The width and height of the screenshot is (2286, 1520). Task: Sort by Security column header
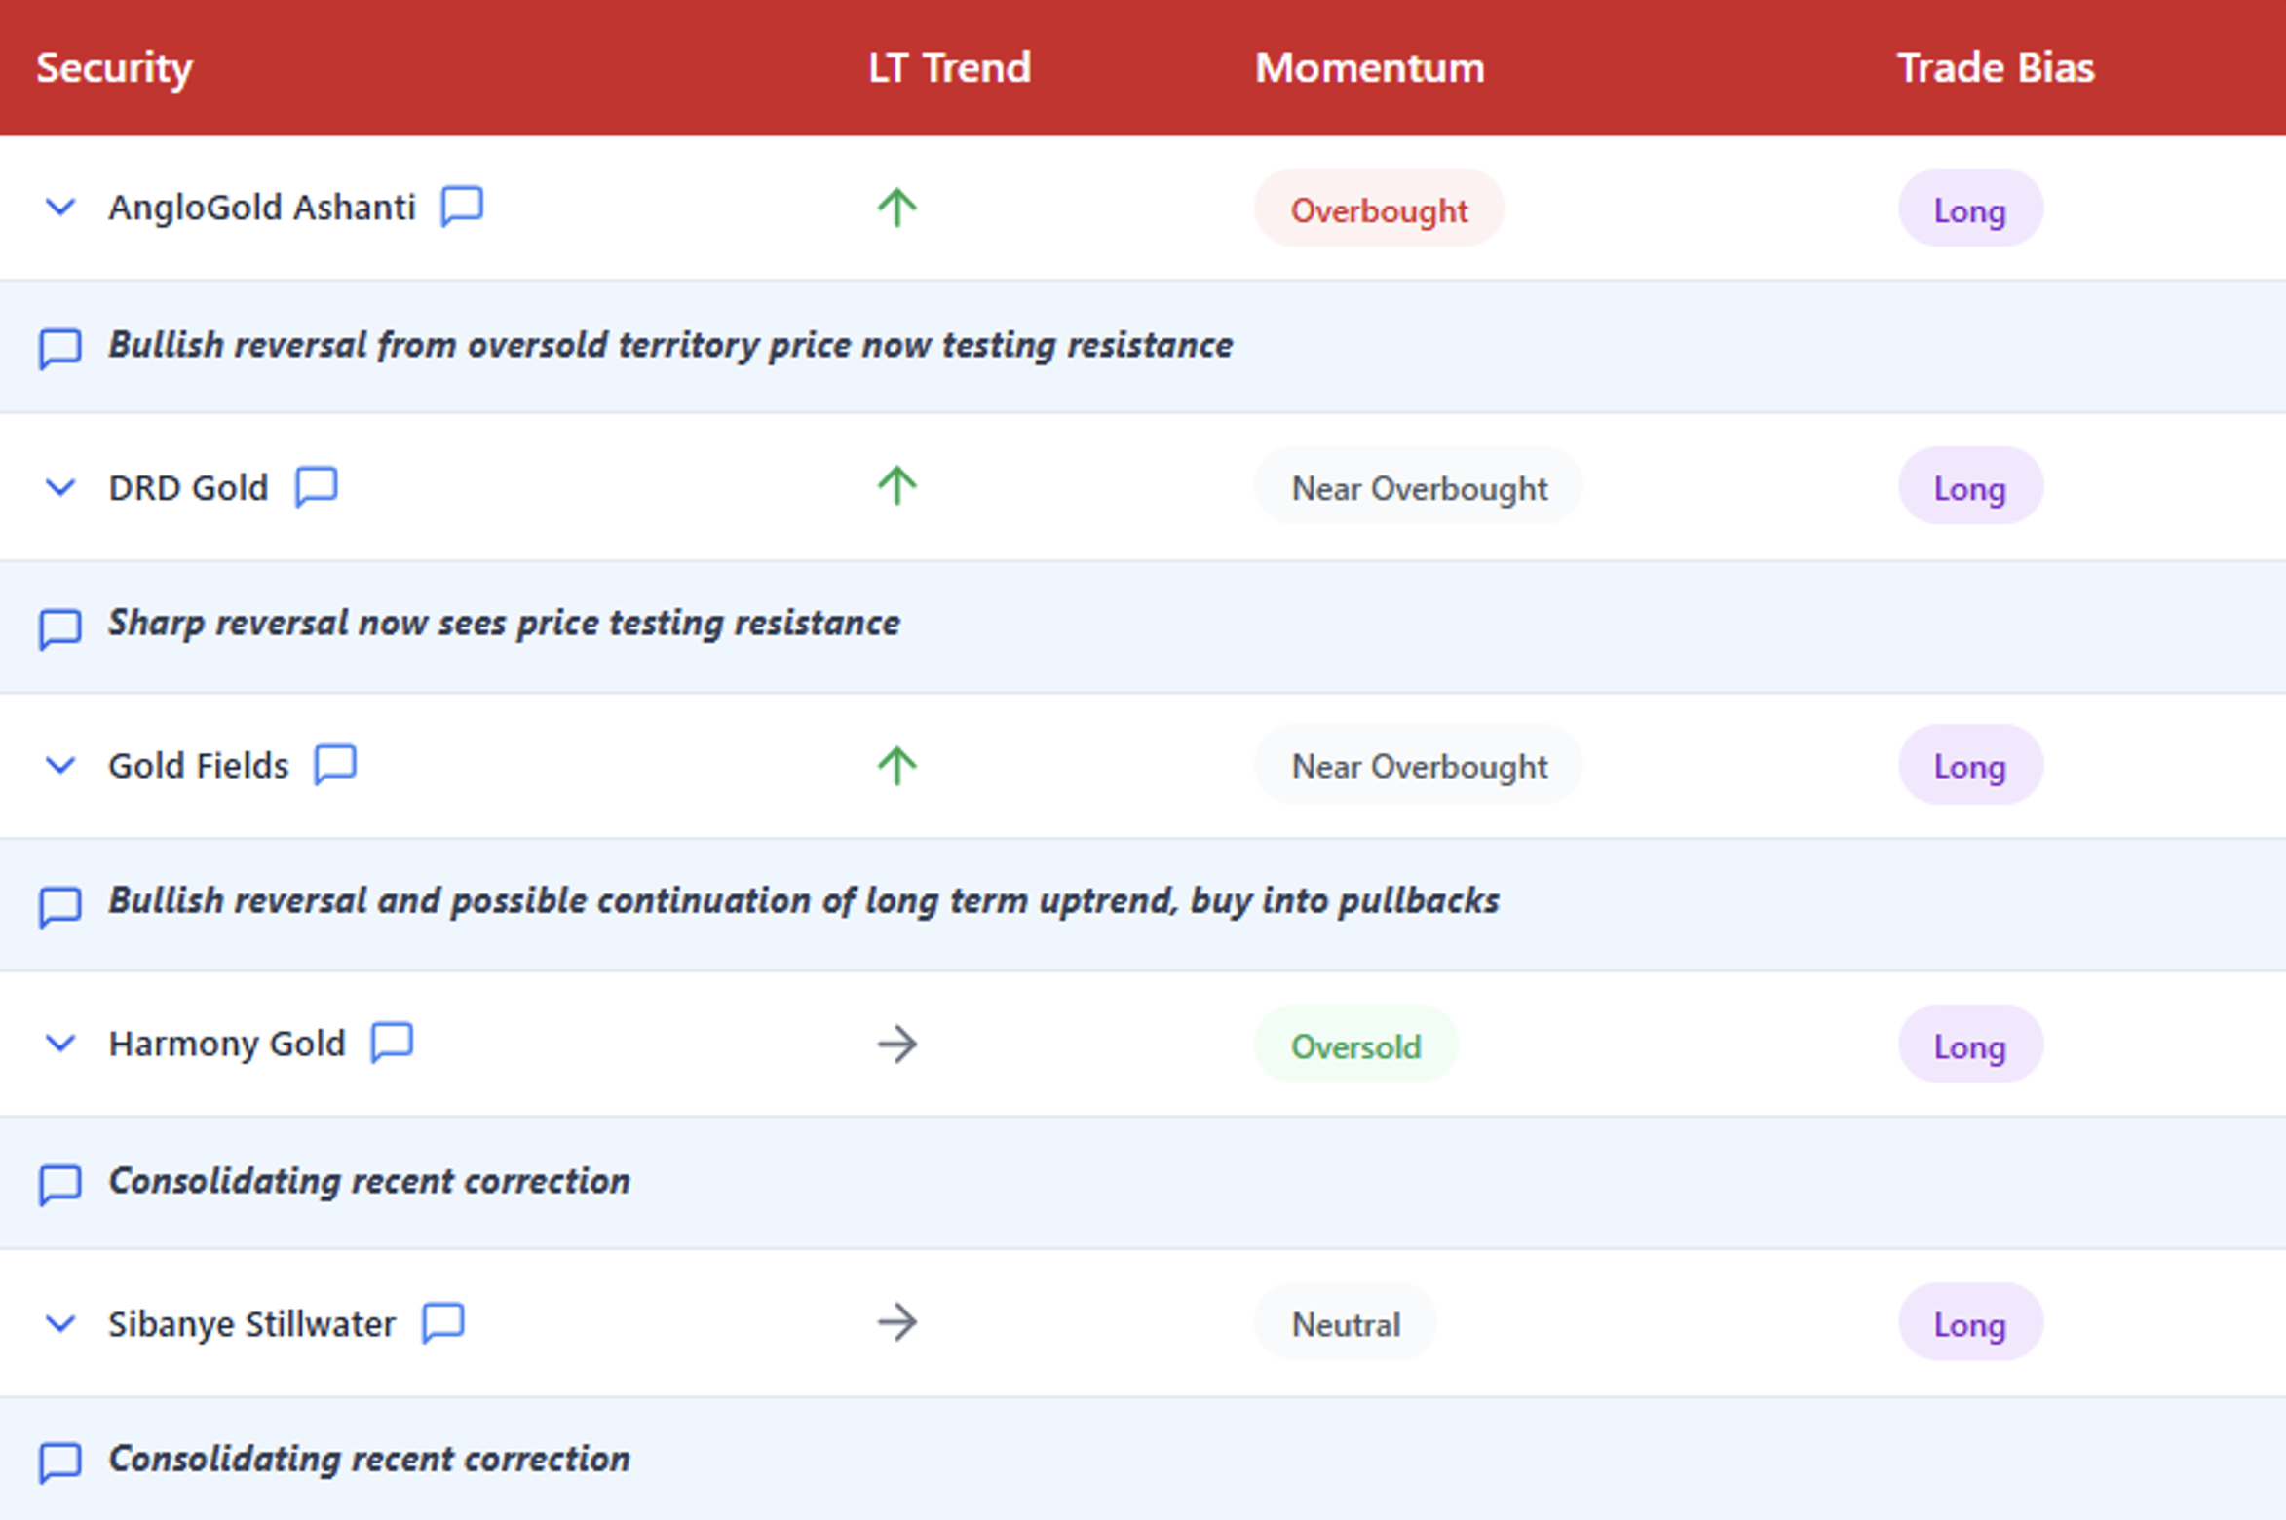point(114,67)
